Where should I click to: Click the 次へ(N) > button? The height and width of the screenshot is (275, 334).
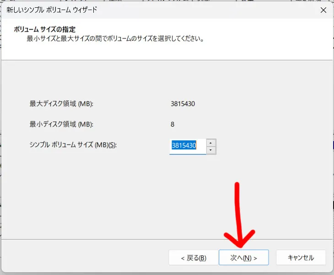point(244,258)
